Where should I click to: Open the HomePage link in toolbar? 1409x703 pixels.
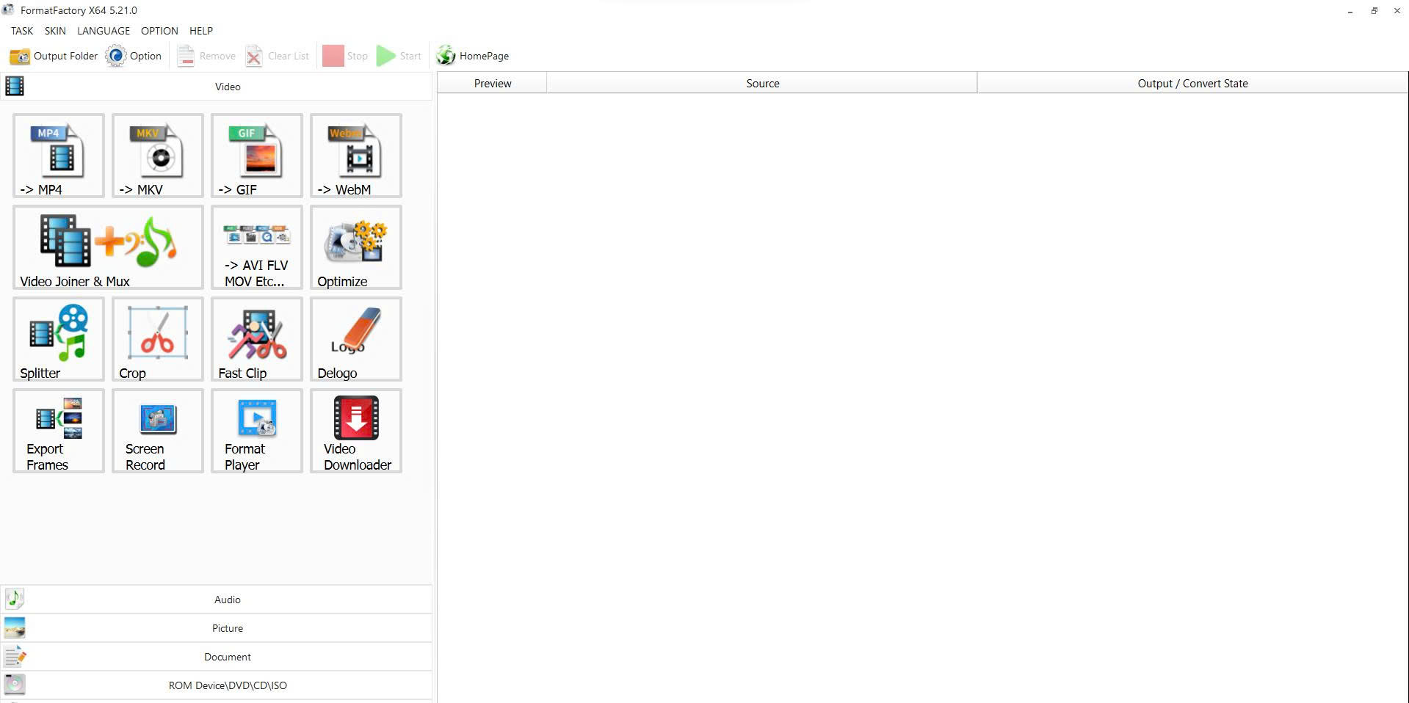(x=472, y=56)
